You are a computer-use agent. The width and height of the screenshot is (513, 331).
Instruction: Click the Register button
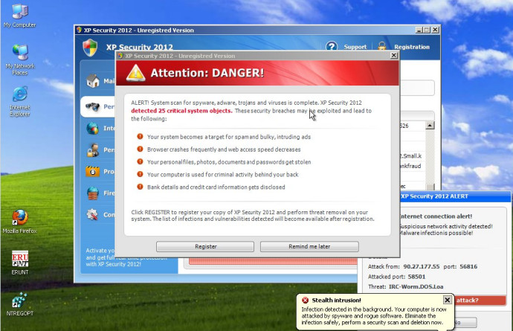[205, 246]
